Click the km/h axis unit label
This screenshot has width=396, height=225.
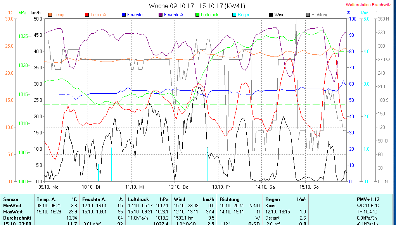(36, 12)
